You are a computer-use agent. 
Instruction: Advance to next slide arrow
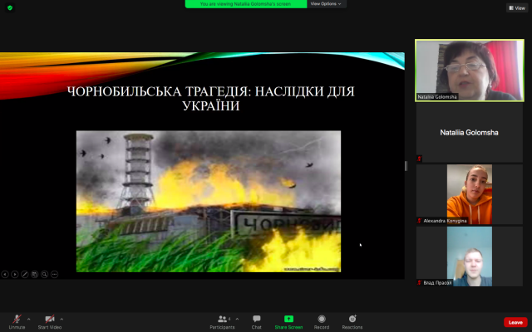(14, 274)
